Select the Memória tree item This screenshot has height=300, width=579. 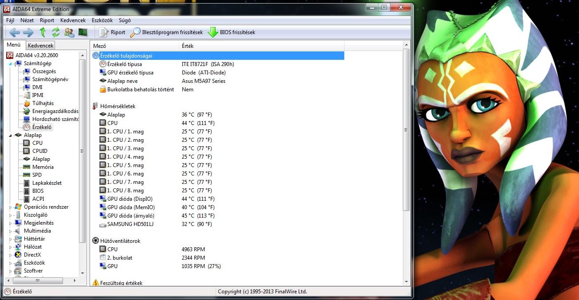pyautogui.click(x=43, y=167)
